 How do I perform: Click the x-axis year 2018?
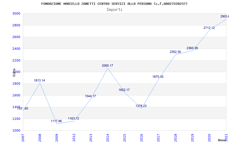175,137
